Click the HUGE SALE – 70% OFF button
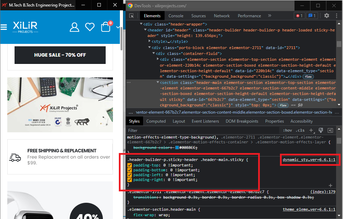Viewport: 343px width, 219px height. (60, 55)
